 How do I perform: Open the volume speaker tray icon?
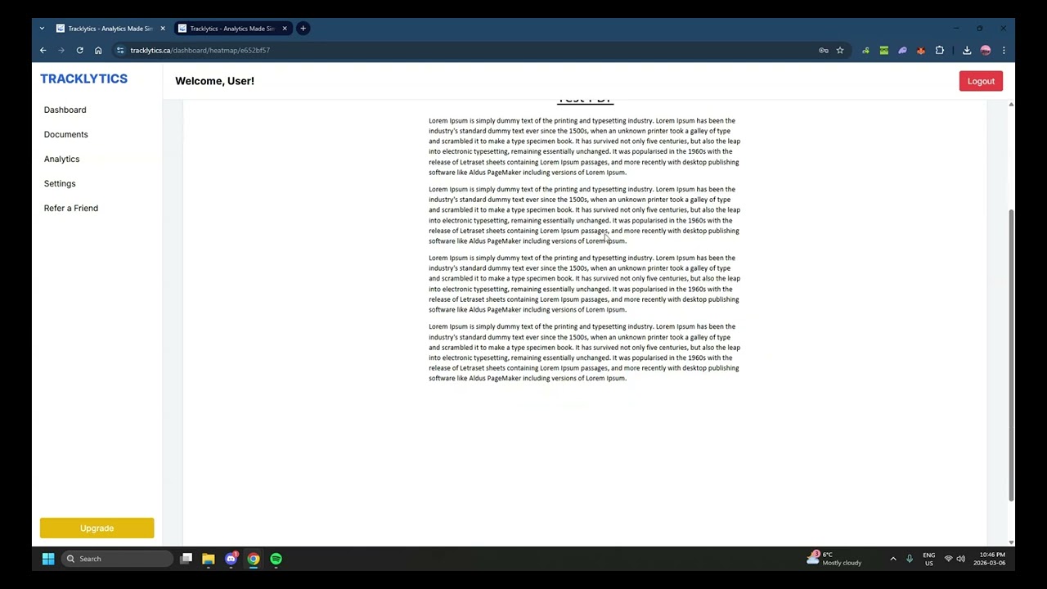click(x=961, y=559)
